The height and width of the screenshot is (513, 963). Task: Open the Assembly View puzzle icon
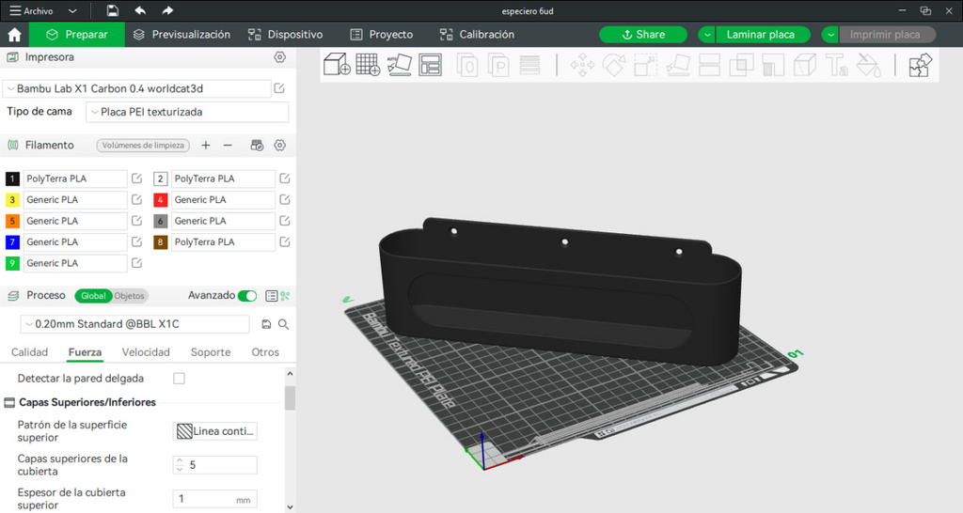point(920,65)
